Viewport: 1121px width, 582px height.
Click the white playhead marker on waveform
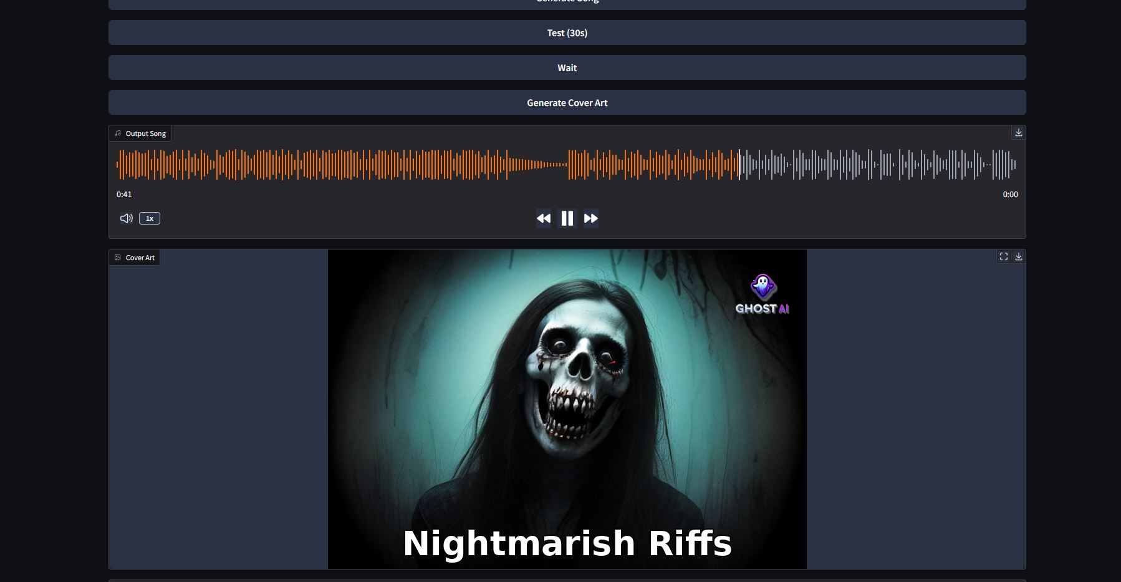pos(739,165)
